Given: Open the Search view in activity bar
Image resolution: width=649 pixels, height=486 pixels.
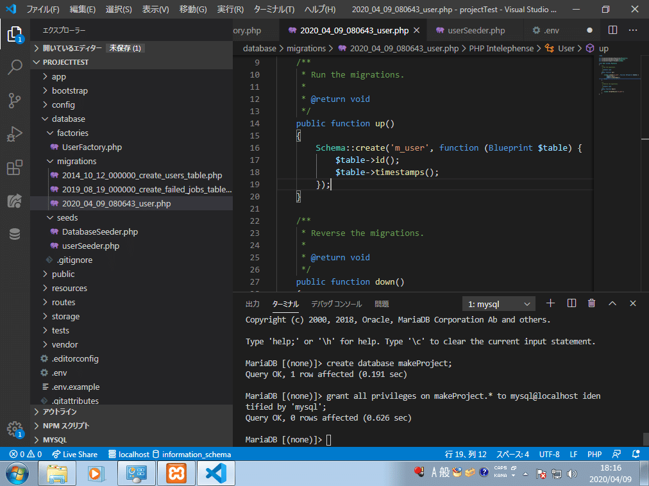Looking at the screenshot, I should pyautogui.click(x=15, y=67).
